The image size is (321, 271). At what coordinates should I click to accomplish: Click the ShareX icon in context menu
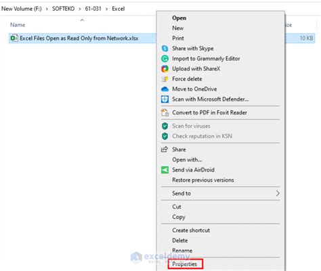coord(165,69)
